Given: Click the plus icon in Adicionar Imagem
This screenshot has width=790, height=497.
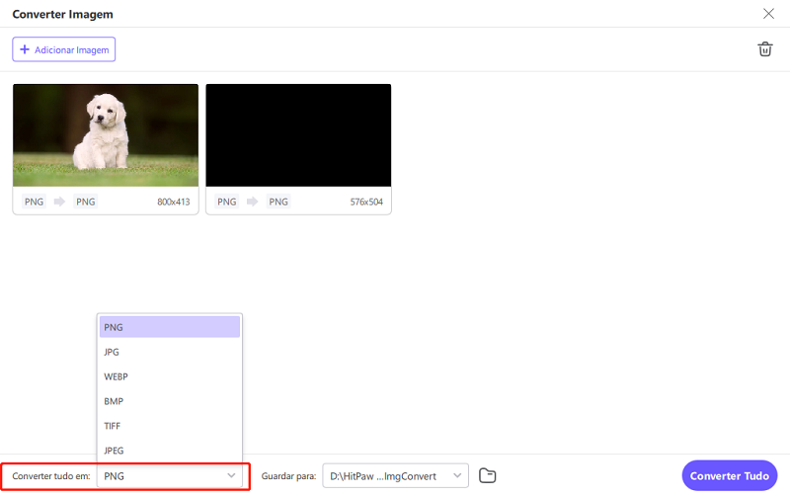Looking at the screenshot, I should 25,49.
